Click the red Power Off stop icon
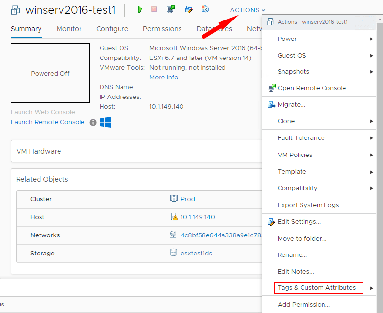This screenshot has width=383, height=313. (154, 9)
